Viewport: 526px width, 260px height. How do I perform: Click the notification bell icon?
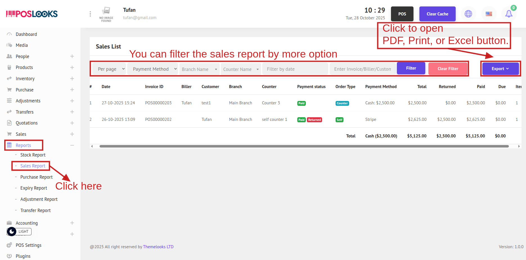pos(509,14)
